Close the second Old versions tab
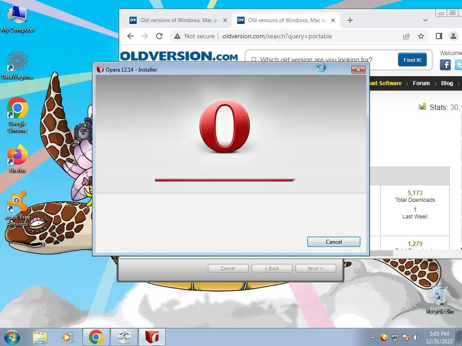Image resolution: width=462 pixels, height=346 pixels. pyautogui.click(x=333, y=20)
